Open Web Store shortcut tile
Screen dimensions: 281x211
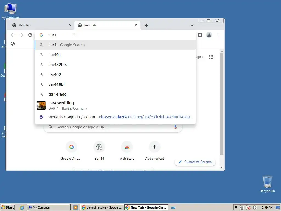tap(127, 151)
